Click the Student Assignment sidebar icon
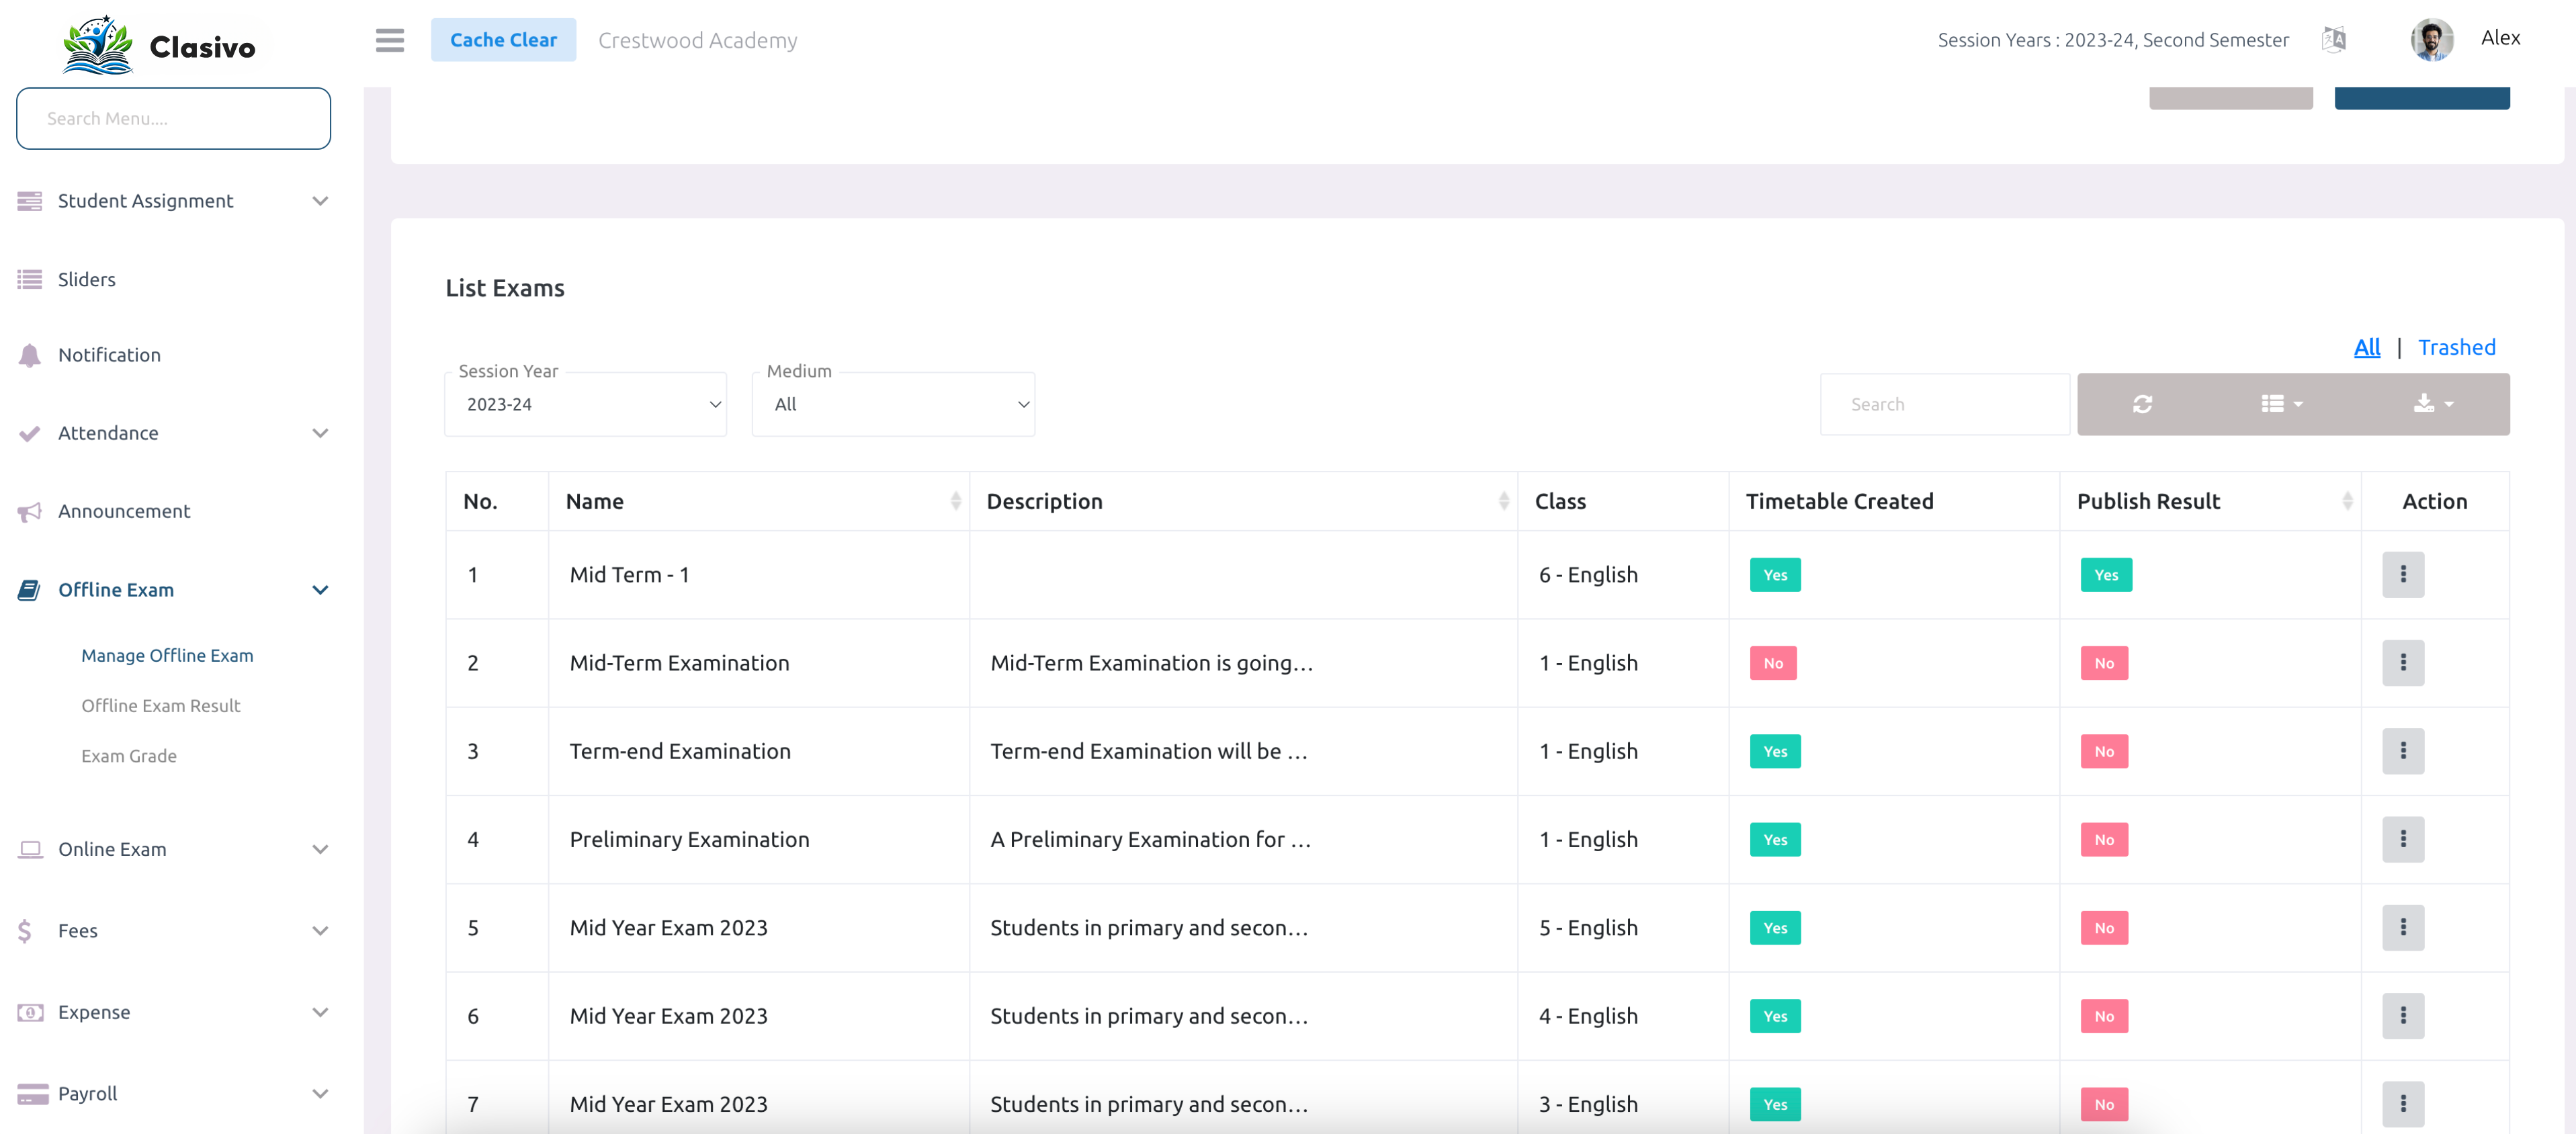2576x1134 pixels. [x=30, y=201]
